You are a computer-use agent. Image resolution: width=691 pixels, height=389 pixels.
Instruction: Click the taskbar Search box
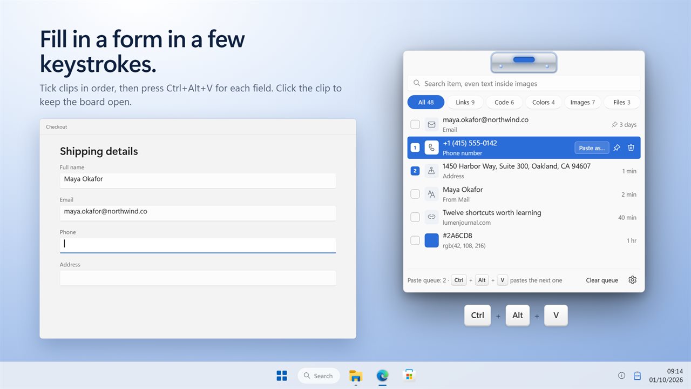coord(319,375)
